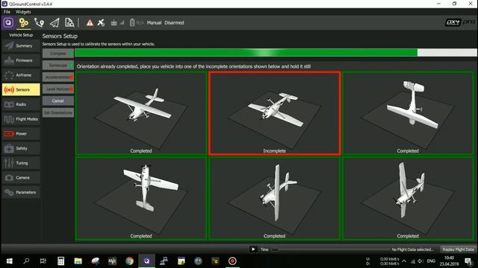The height and width of the screenshot is (268, 478).
Task: Play the flight data replay
Action: (253, 249)
